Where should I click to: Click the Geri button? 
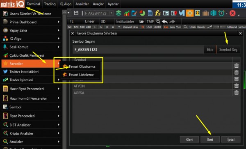[189, 140]
